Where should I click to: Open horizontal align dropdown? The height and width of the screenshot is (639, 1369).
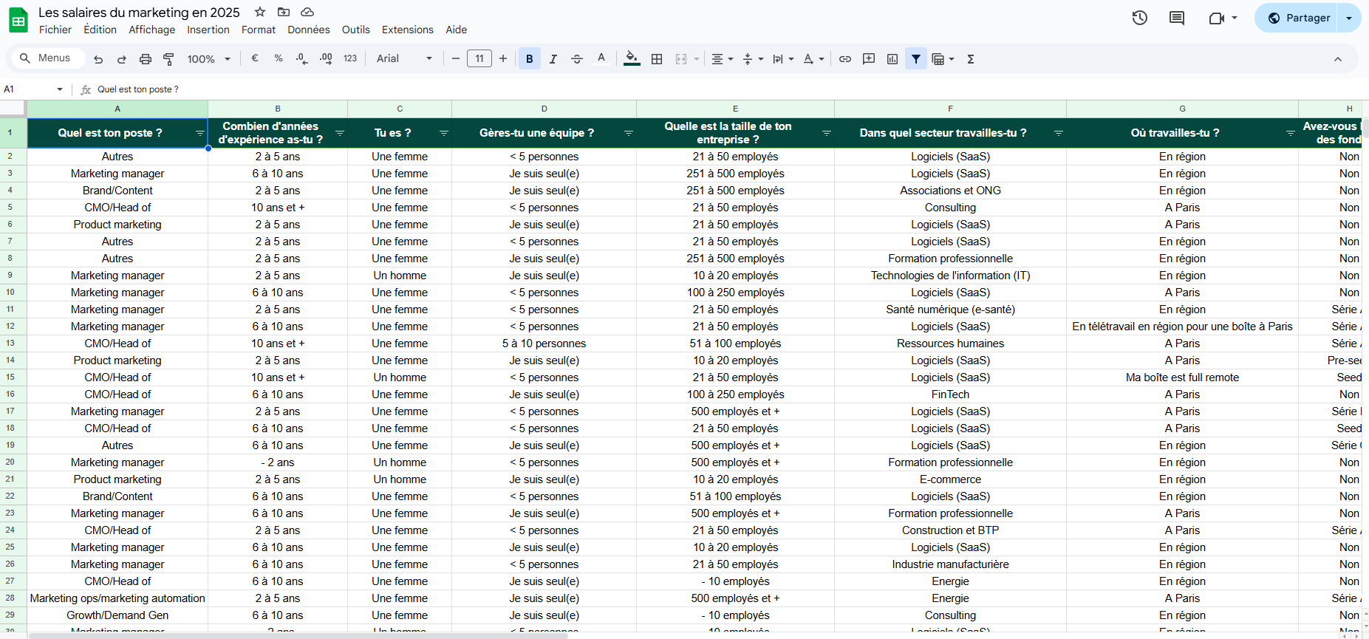point(722,59)
